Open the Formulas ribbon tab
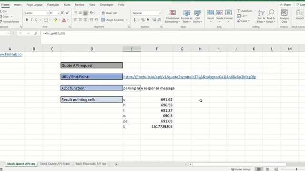 (x=53, y=5)
